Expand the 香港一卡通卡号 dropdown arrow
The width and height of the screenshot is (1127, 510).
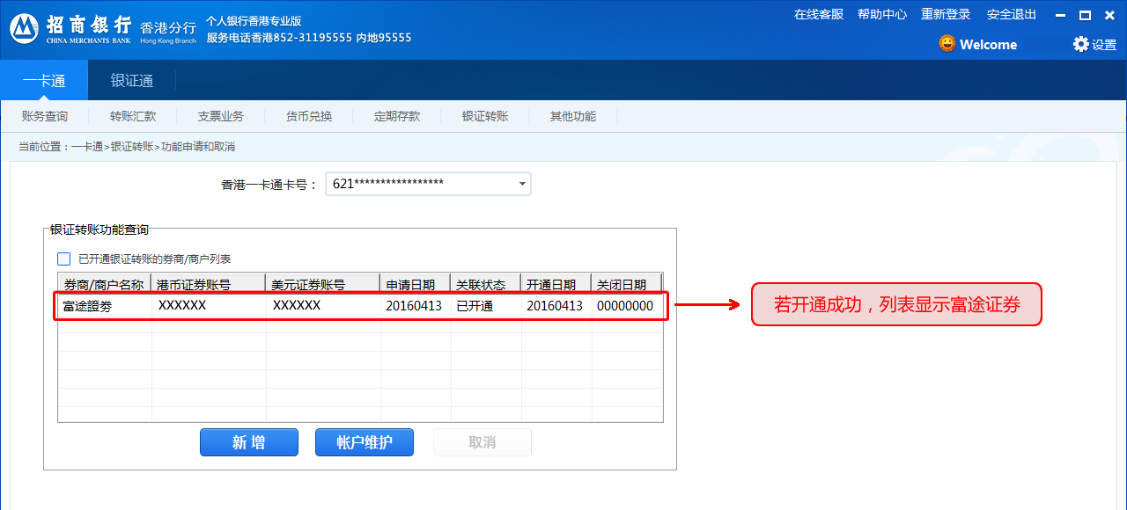522,184
